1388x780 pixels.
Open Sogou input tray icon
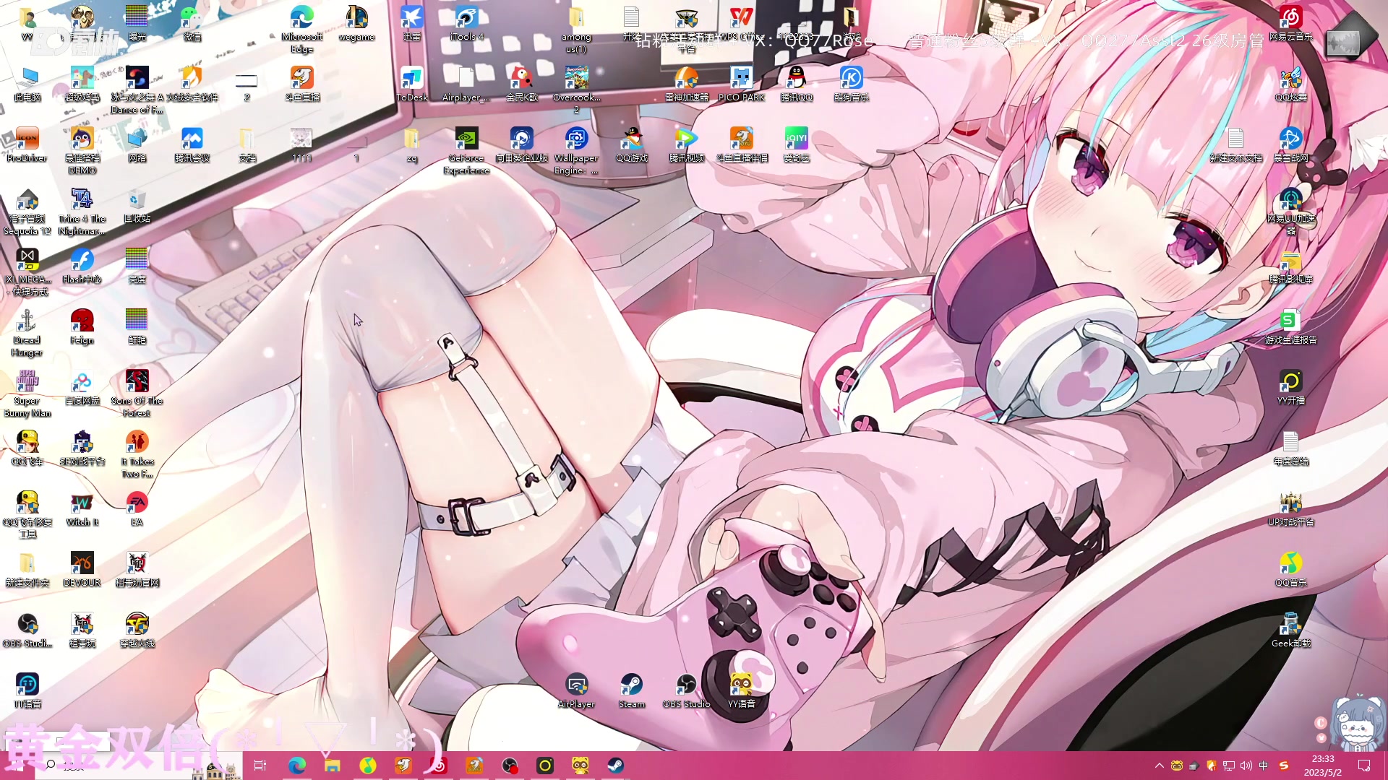tap(1284, 765)
